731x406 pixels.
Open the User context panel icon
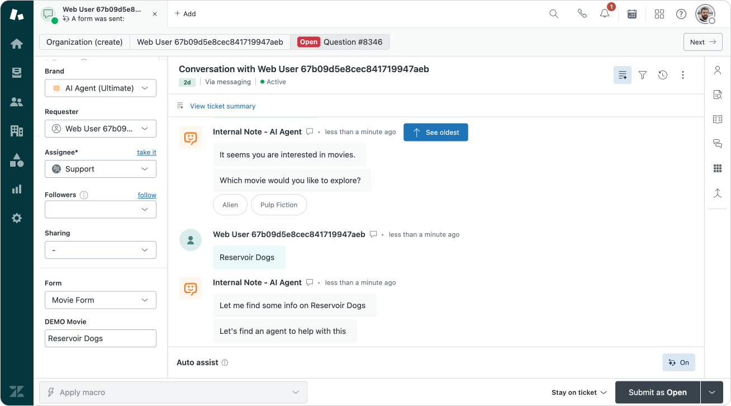(718, 70)
